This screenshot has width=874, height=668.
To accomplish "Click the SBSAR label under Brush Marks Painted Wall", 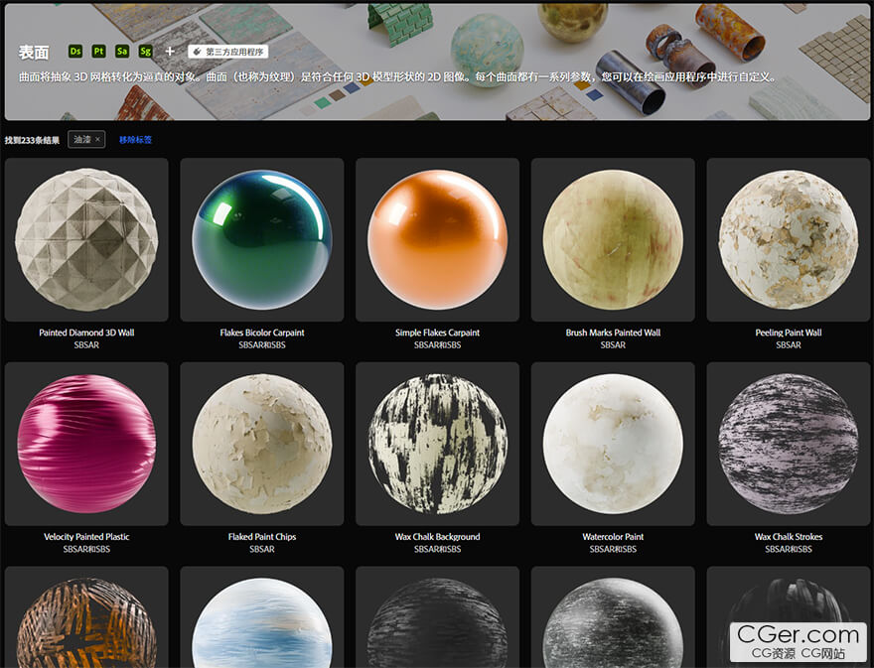I will pos(613,344).
